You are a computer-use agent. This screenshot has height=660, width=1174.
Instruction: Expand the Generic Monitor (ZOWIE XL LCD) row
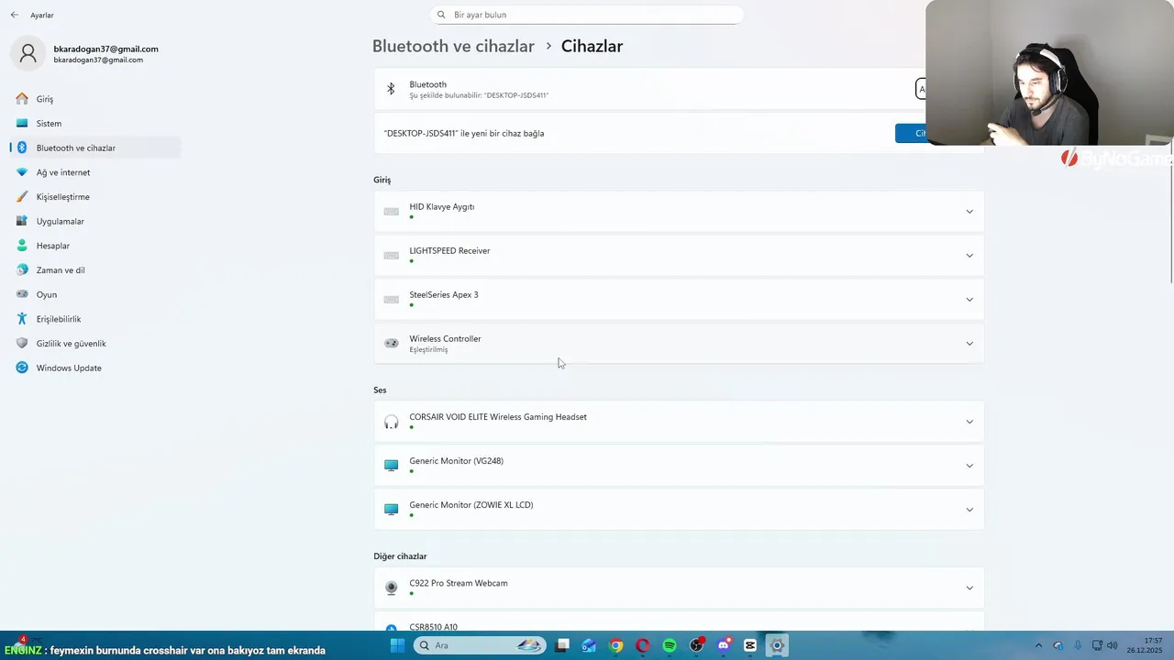(679, 510)
